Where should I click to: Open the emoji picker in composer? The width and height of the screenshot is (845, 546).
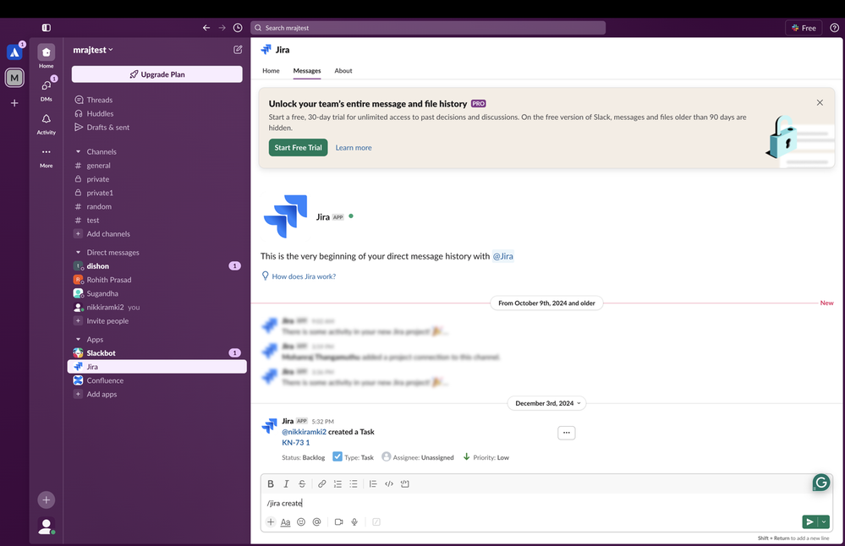coord(301,521)
